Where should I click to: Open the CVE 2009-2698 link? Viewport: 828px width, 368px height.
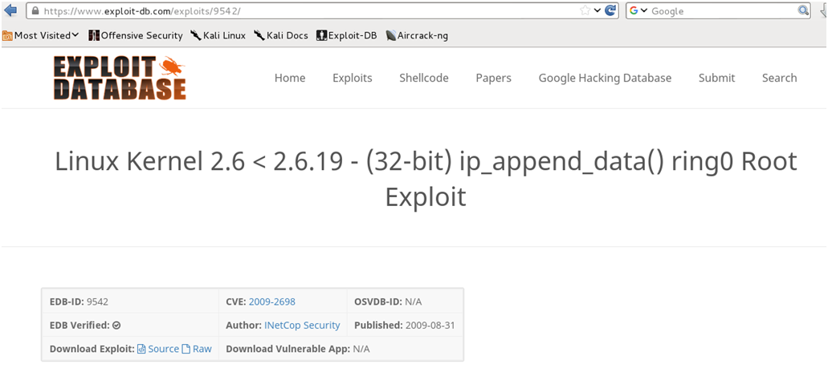point(271,301)
